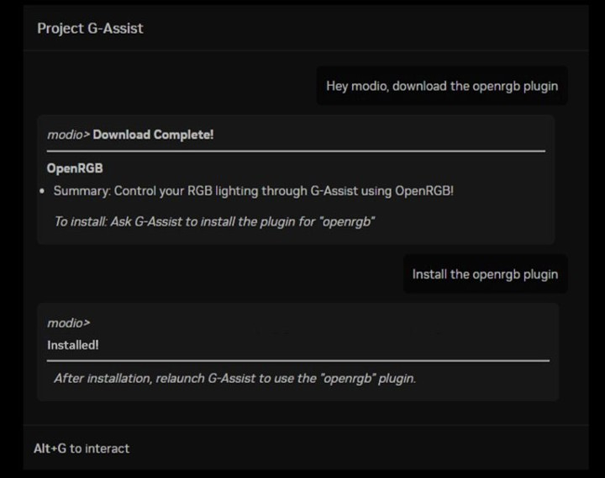The image size is (605, 478).
Task: Click the "Download Complete!" status text
Action: [x=153, y=135]
